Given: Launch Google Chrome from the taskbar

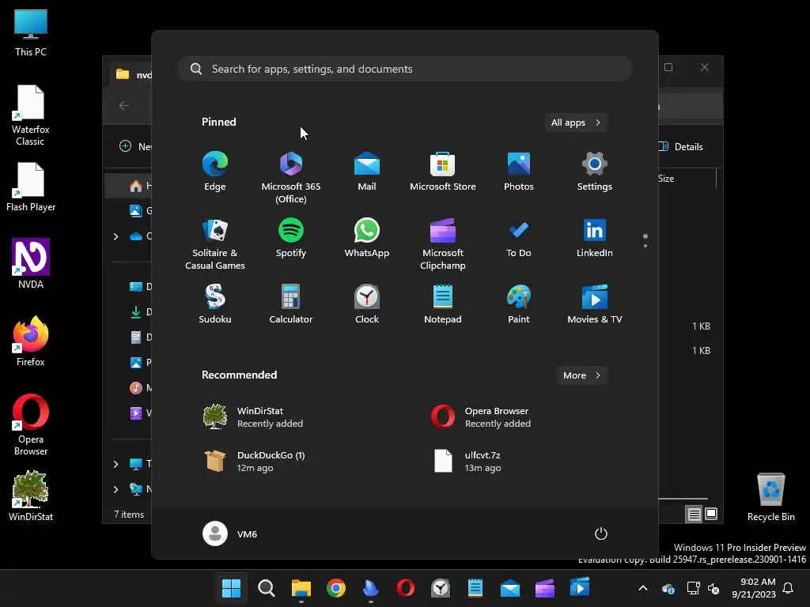Looking at the screenshot, I should pos(335,588).
